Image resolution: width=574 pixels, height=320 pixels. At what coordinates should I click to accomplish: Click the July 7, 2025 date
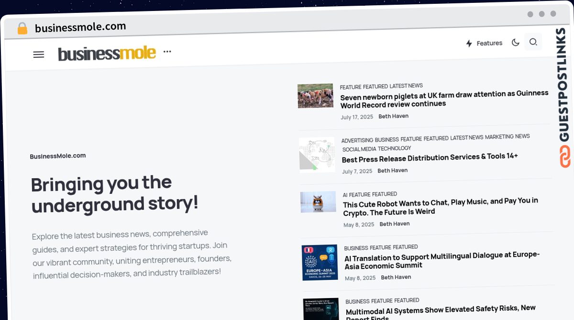pyautogui.click(x=357, y=171)
